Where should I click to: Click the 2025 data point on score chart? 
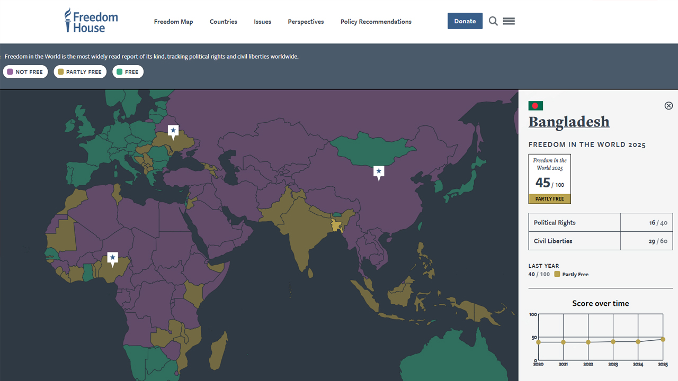click(663, 340)
